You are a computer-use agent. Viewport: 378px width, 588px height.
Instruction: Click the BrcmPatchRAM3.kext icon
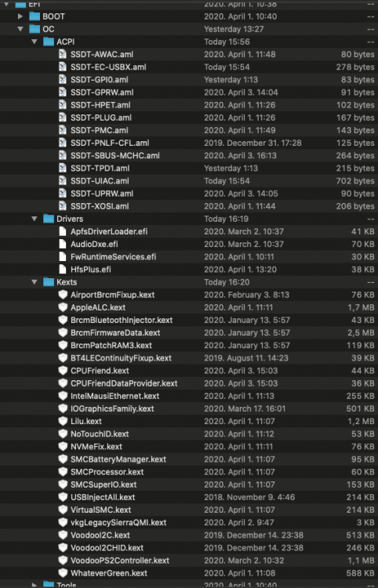click(x=63, y=345)
